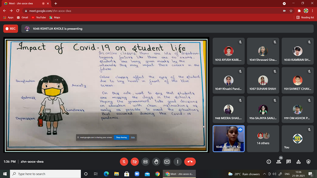Open the Activities panel icon
Image resolution: width=317 pixels, height=178 pixels.
coord(298,162)
